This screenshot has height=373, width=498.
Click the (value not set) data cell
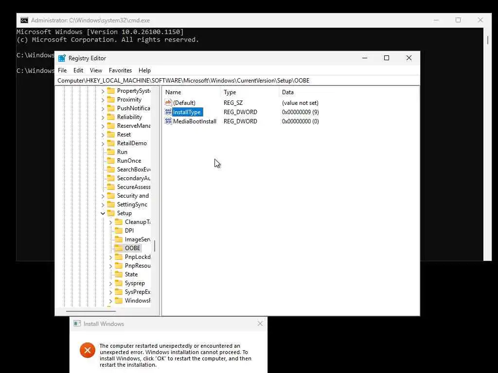pyautogui.click(x=300, y=103)
